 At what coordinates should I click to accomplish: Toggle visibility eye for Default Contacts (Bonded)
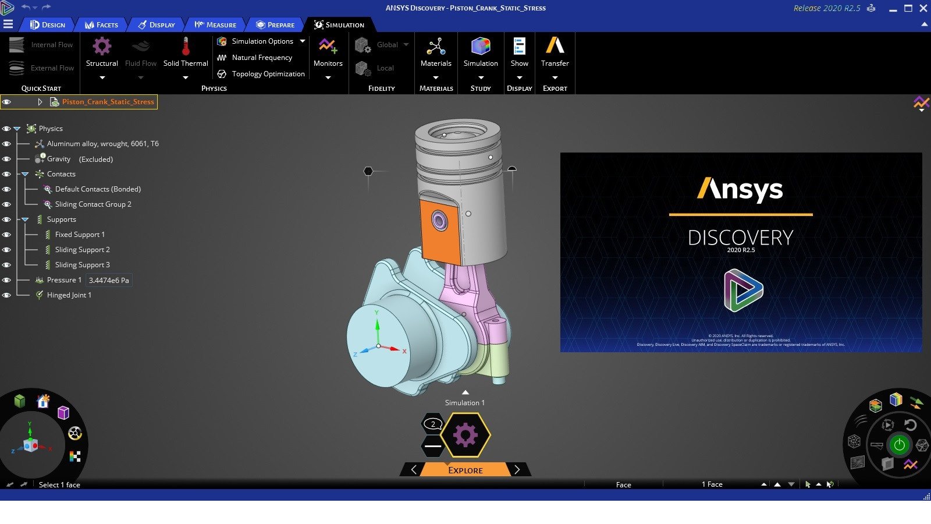click(6, 189)
